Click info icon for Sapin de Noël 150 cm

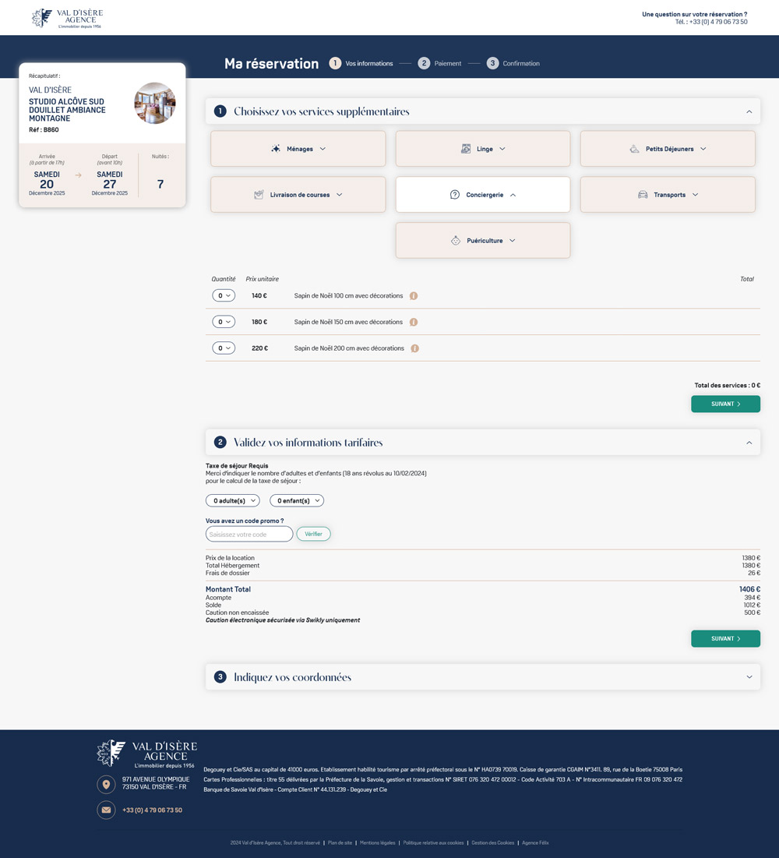coord(414,322)
